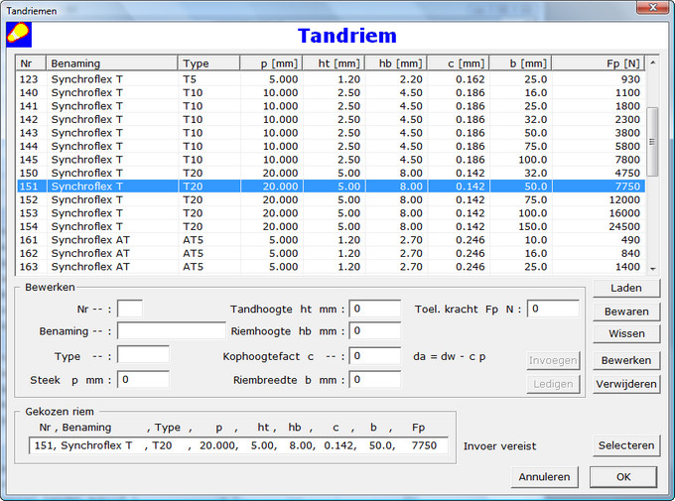
Task: Sort by the b [mm] column header
Action: 520,63
